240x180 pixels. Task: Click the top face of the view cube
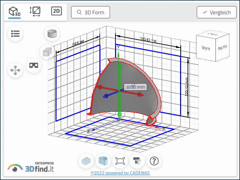pyautogui.click(x=213, y=34)
